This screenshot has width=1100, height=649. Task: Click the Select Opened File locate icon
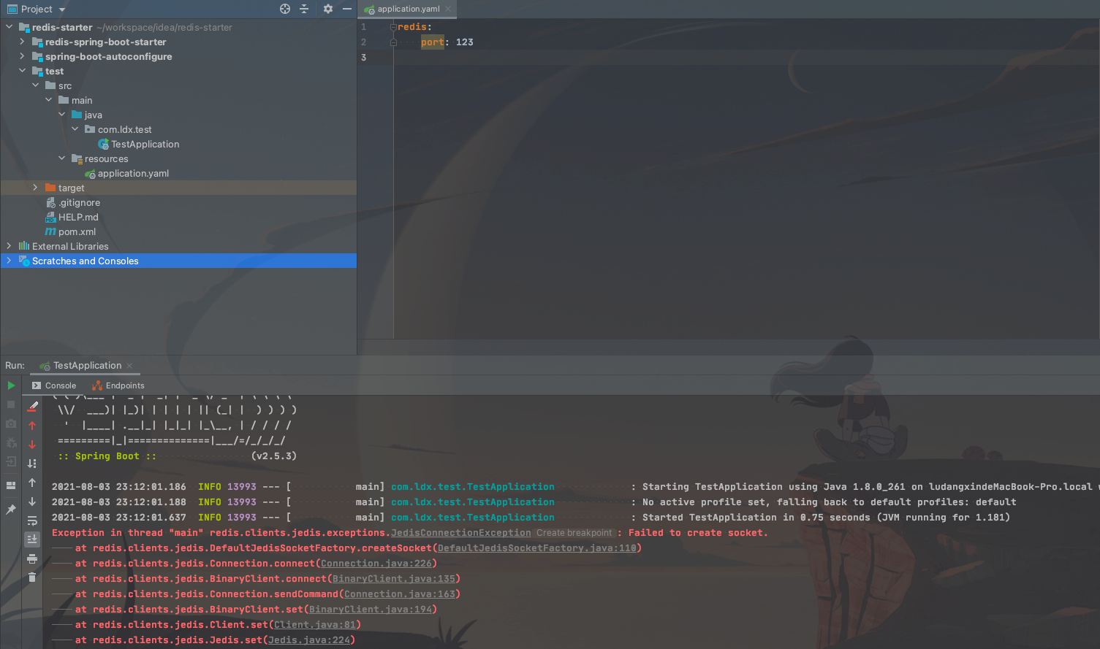point(285,9)
